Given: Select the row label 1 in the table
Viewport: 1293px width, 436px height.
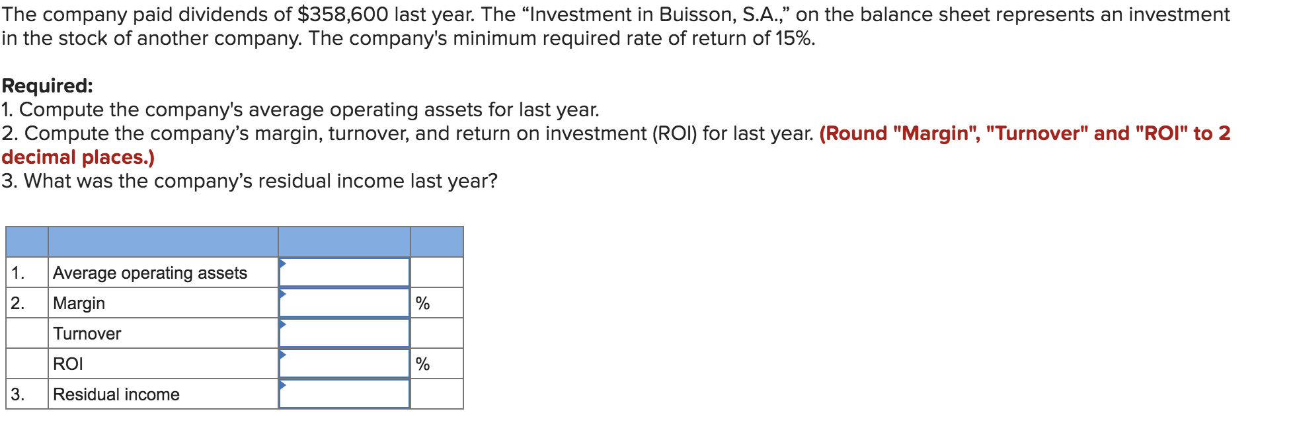Looking at the screenshot, I should (x=19, y=272).
